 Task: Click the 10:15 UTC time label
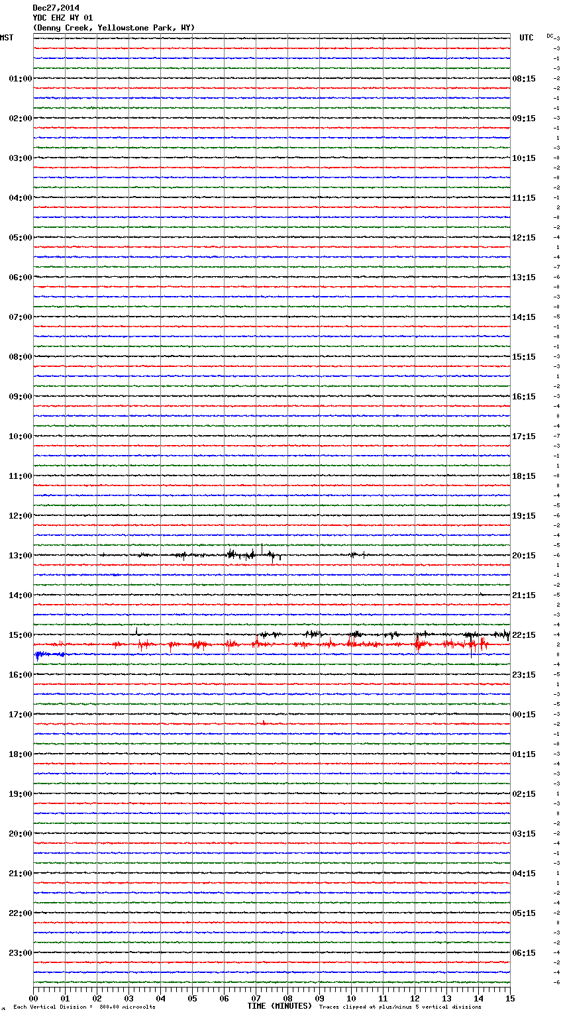click(524, 158)
